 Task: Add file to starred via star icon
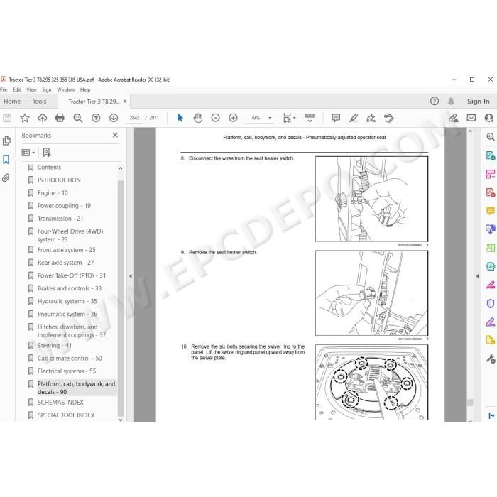point(25,119)
